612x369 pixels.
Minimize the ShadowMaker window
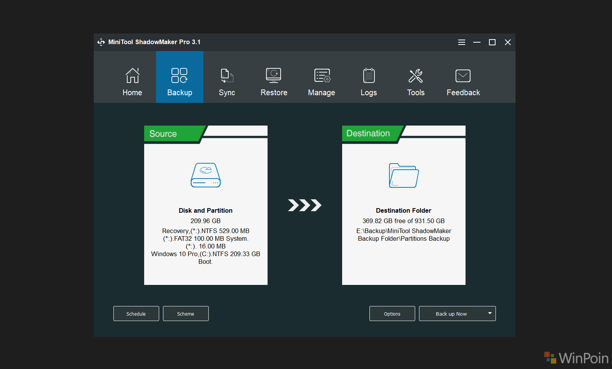tap(477, 42)
